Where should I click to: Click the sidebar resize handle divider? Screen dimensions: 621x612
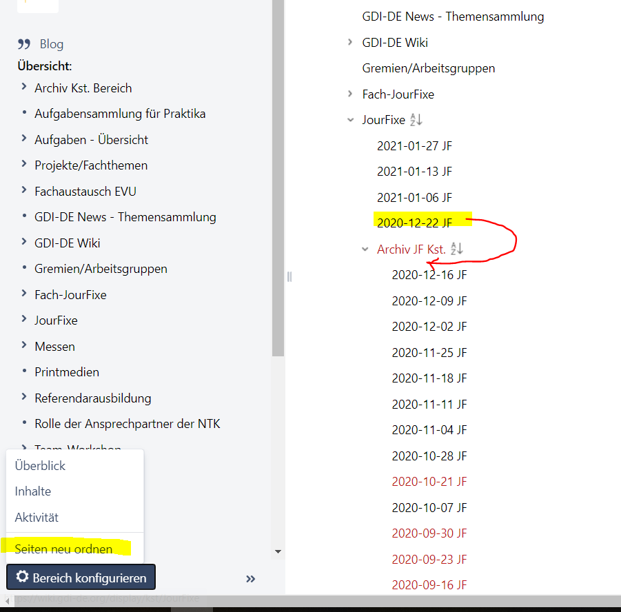click(x=289, y=276)
